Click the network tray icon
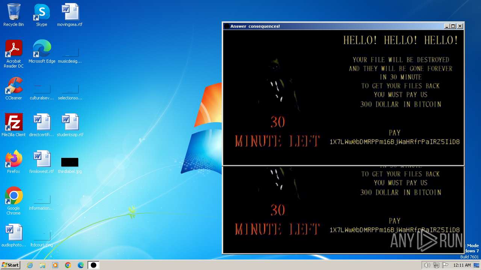This screenshot has height=270, width=481. pos(436,265)
